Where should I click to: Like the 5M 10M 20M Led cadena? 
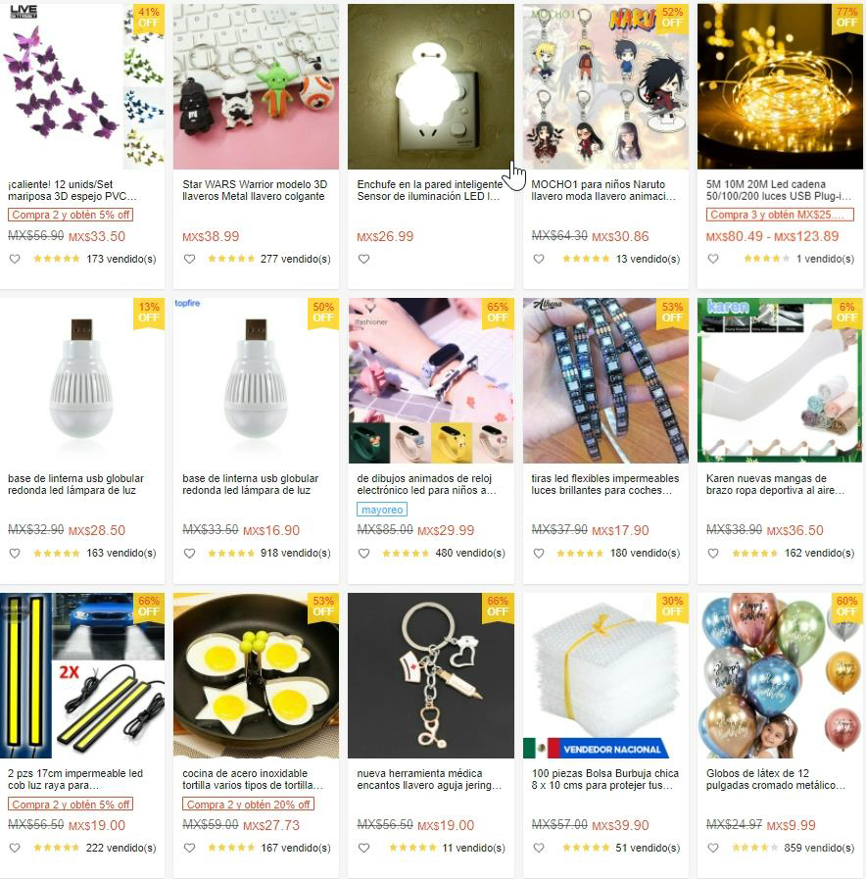pyautogui.click(x=713, y=259)
